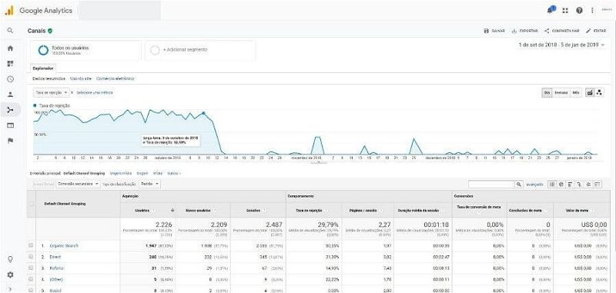Click Adicionar segmento
Image resolution: width=616 pixels, height=293 pixels.
[x=200, y=50]
